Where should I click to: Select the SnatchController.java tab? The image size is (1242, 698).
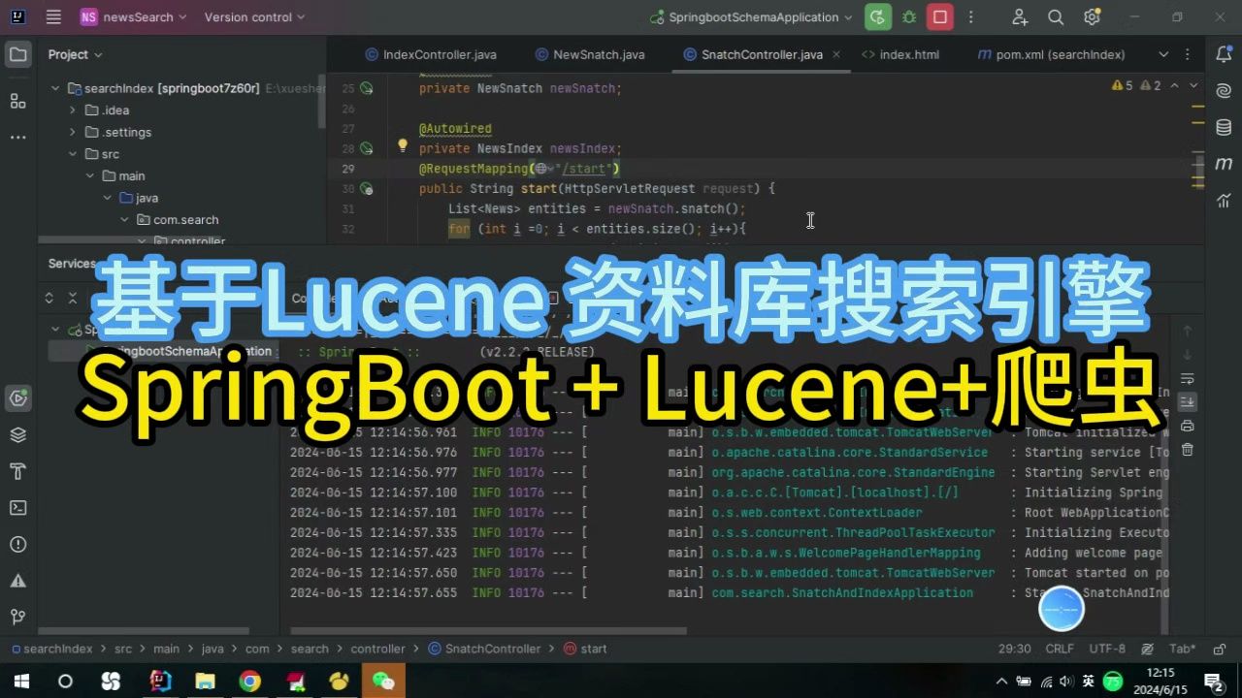752,54
